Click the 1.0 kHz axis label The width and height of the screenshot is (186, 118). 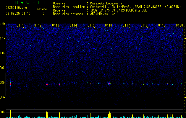click(x=3, y=53)
